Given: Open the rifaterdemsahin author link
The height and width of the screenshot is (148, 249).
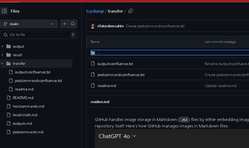Looking at the screenshot, I should coord(110,26).
